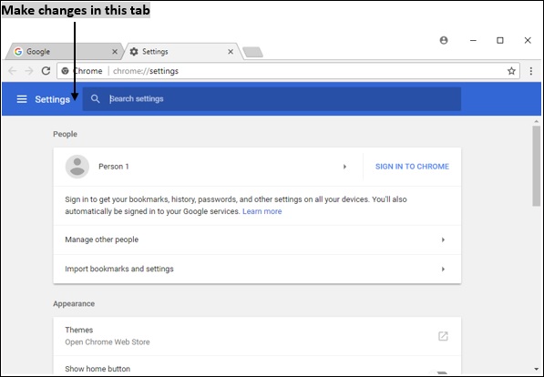
Task: Click the chrome://settings address bar
Action: (x=288, y=71)
